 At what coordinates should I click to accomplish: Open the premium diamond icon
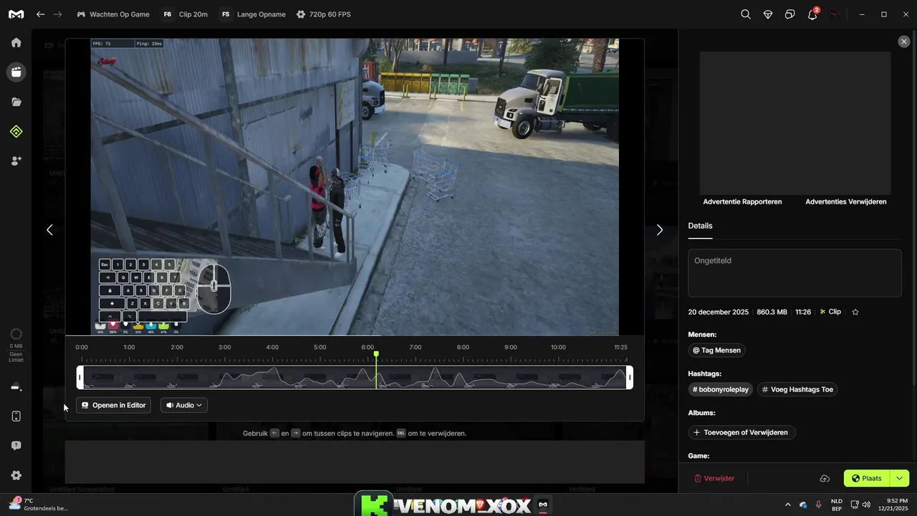point(768,14)
